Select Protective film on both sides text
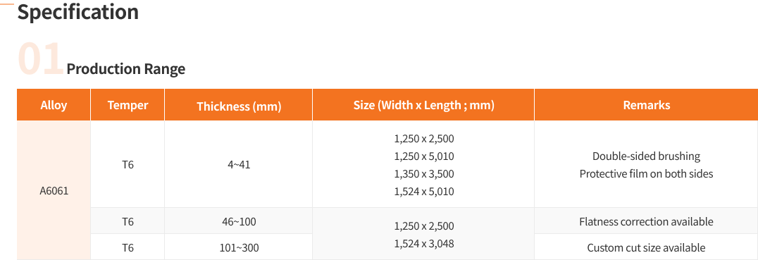Viewport: 758px width, 260px height. pos(646,173)
